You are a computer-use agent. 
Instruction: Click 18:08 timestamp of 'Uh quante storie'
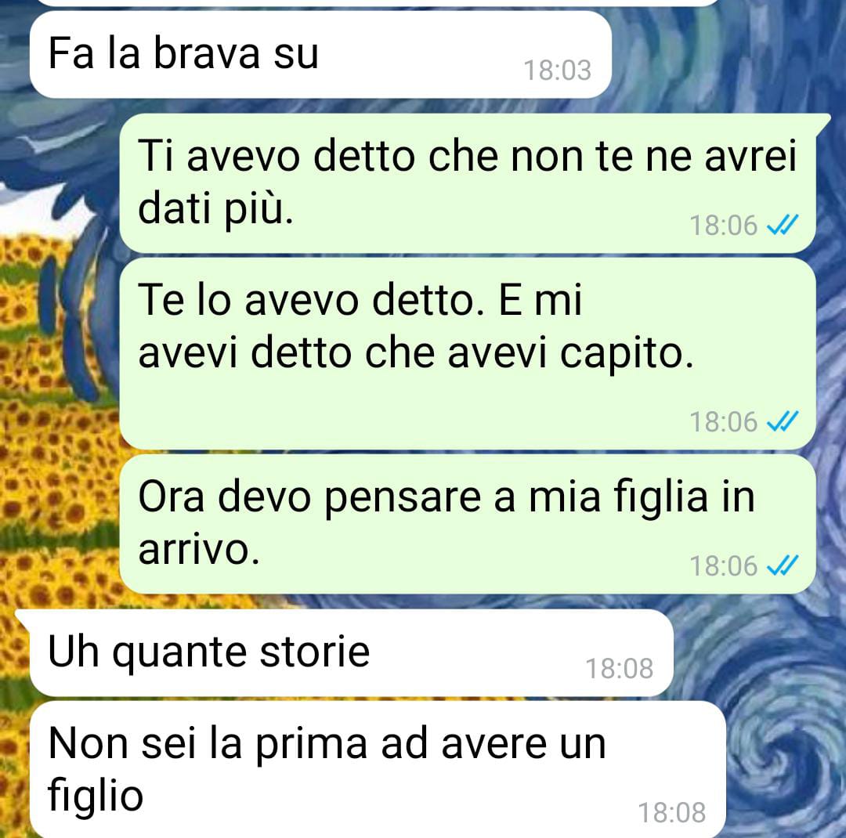click(620, 669)
